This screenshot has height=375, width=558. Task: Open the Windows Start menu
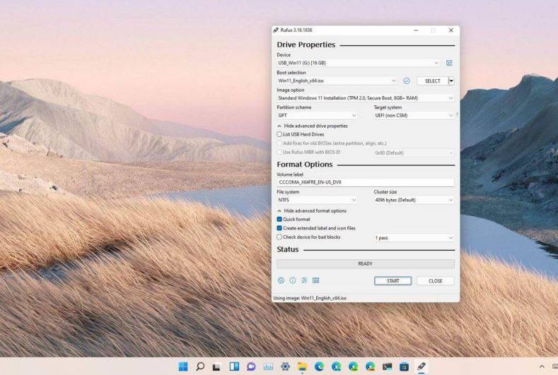pyautogui.click(x=183, y=367)
